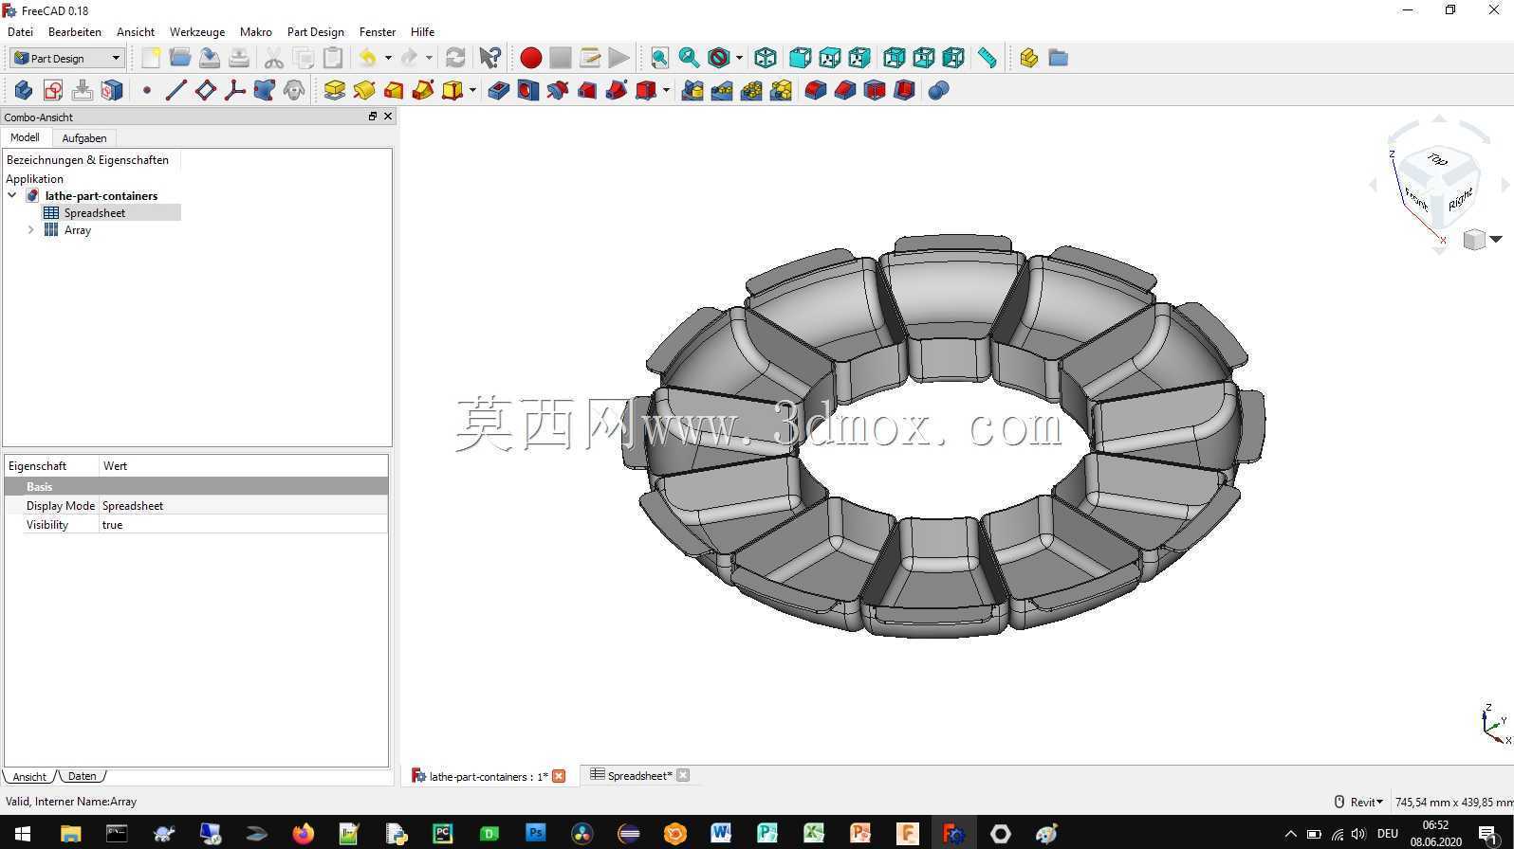Click the Thickness tool icon
This screenshot has width=1514, height=849.
pos(904,90)
